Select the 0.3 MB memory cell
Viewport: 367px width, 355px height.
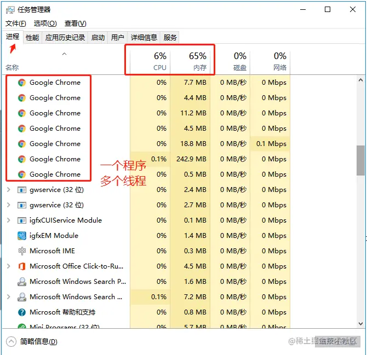[x=190, y=251]
